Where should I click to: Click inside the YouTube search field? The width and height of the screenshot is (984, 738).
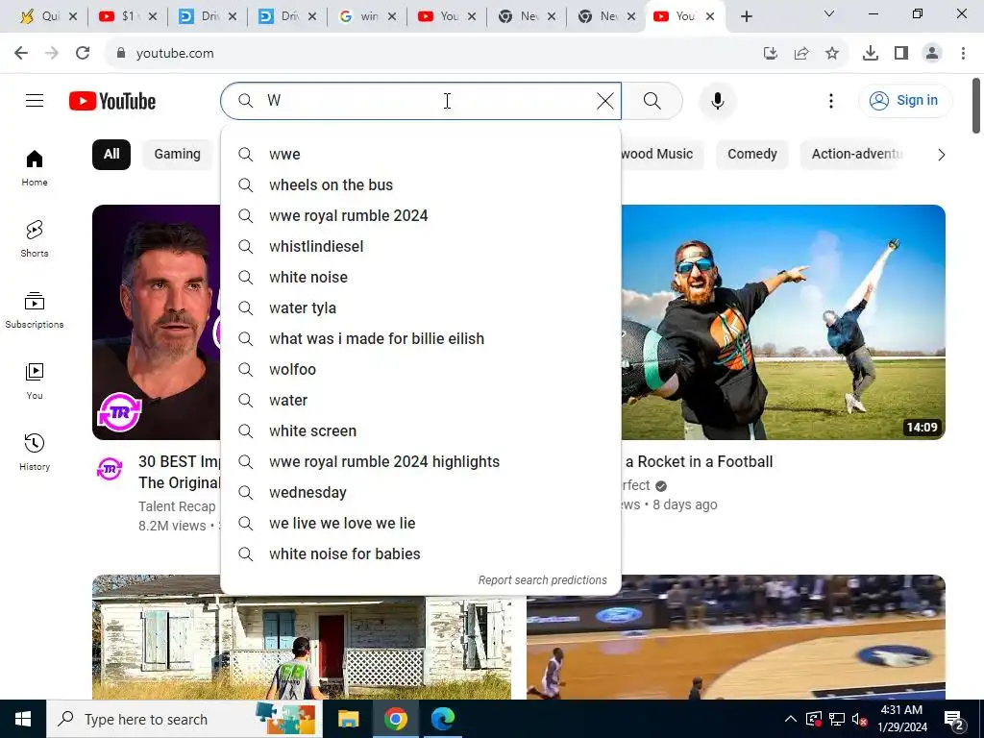point(421,100)
